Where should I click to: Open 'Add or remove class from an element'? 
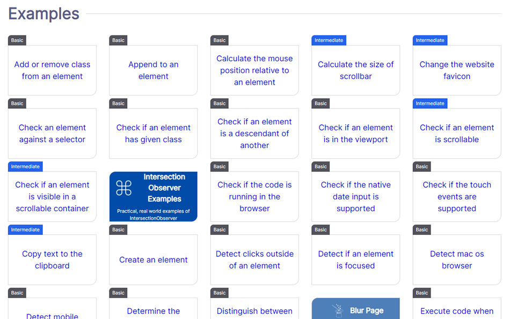click(52, 70)
